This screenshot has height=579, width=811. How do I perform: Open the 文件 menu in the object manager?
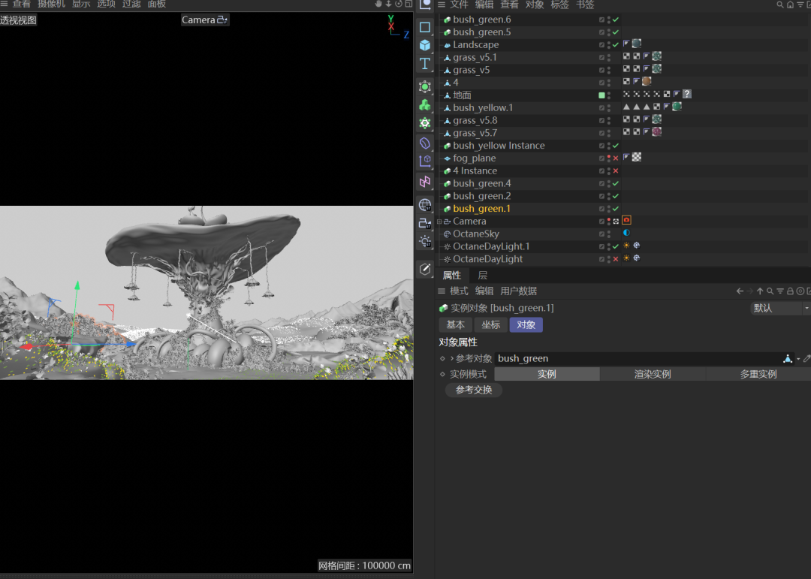pos(460,5)
